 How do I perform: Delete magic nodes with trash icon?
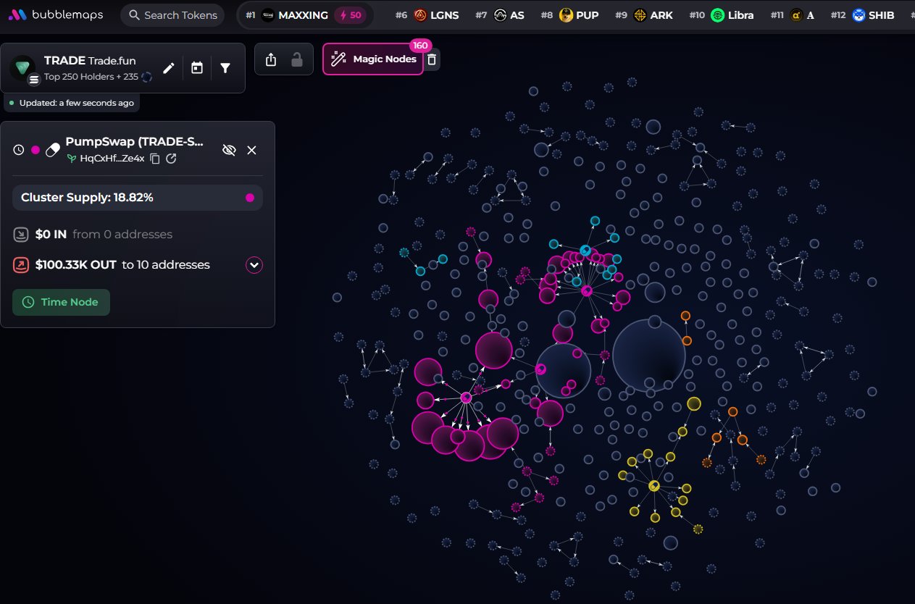click(x=432, y=59)
